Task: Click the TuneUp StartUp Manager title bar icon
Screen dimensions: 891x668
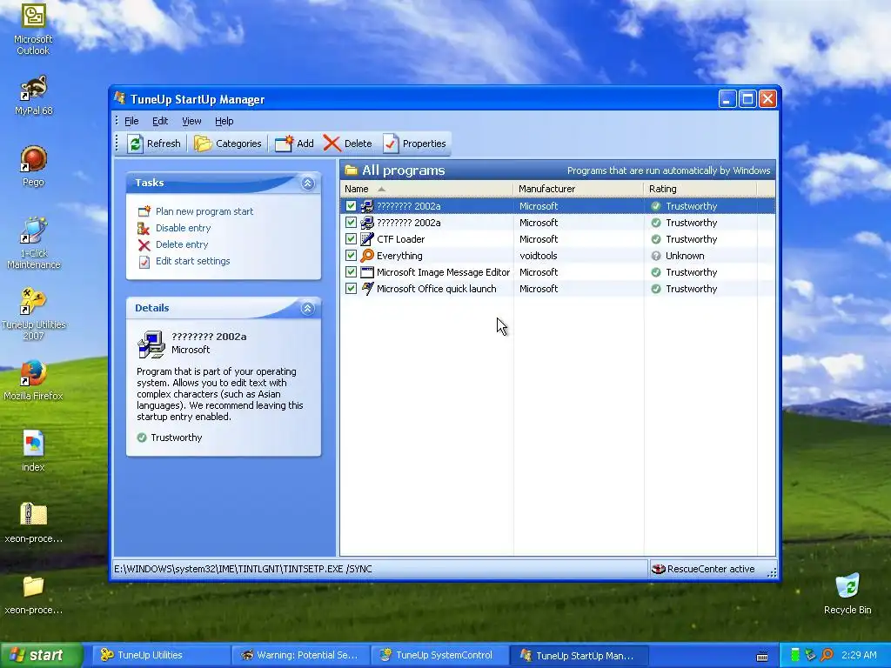Action: click(x=120, y=98)
